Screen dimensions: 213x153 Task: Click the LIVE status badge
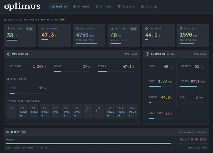tap(62, 20)
